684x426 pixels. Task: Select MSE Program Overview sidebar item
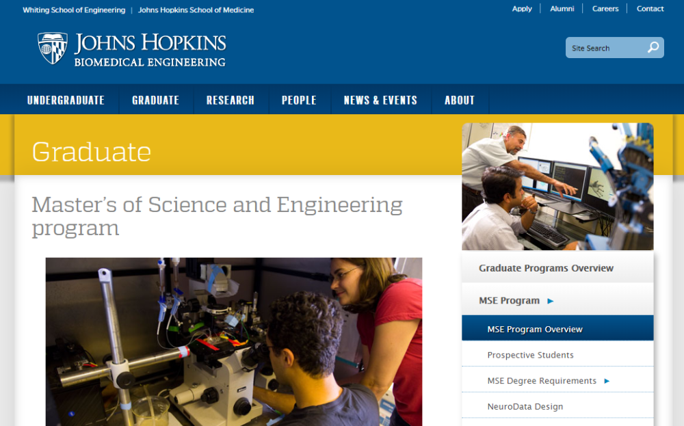coord(557,329)
